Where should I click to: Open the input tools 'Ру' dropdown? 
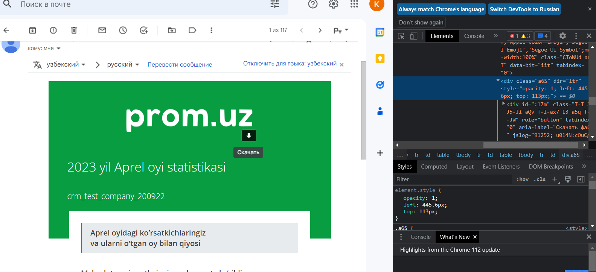pyautogui.click(x=341, y=30)
